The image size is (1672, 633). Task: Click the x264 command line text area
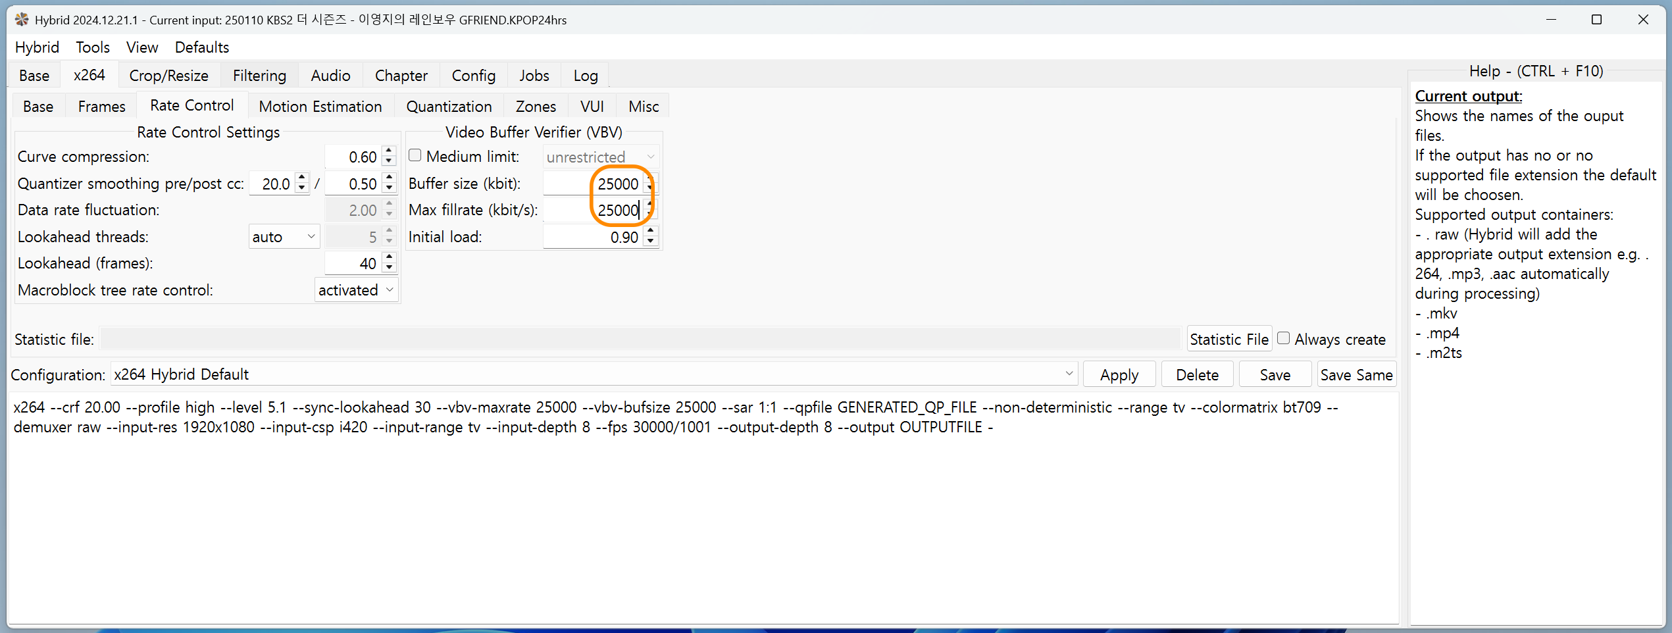pos(703,507)
